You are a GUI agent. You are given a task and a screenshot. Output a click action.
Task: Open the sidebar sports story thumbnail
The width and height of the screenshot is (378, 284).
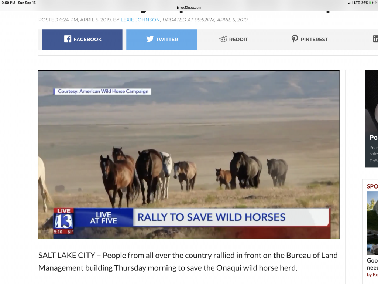click(372, 223)
